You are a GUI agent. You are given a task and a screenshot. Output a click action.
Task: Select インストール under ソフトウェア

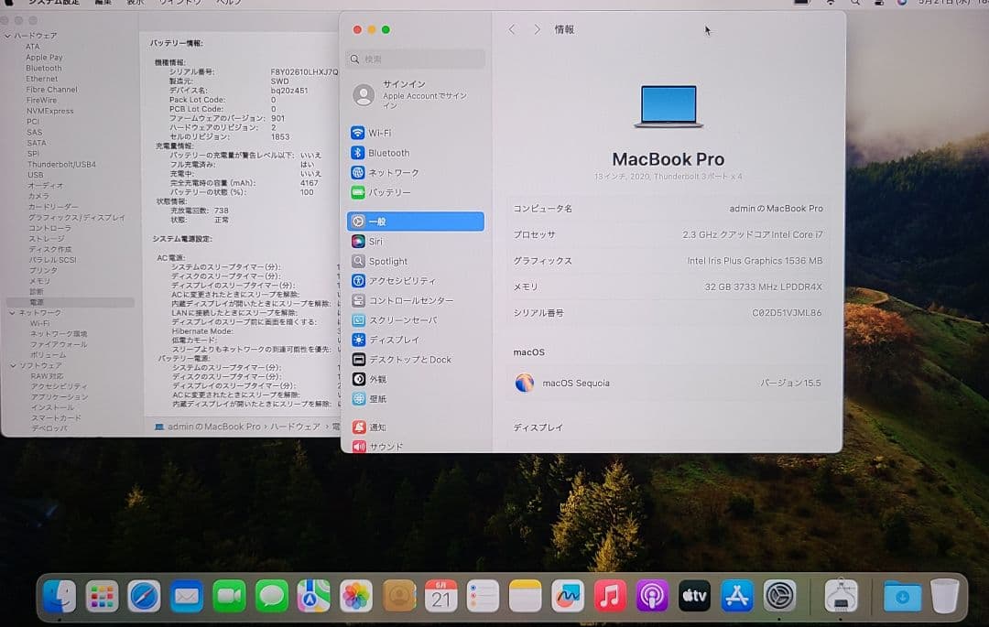pos(52,407)
